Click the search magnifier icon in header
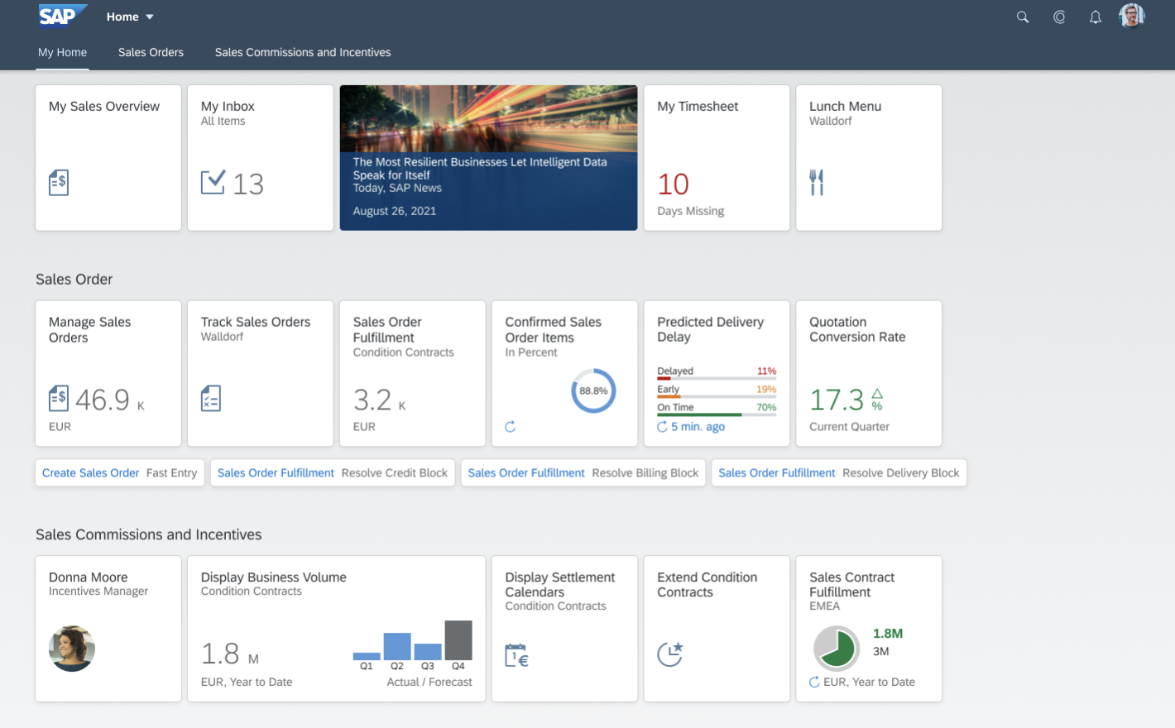1175x728 pixels. click(1023, 17)
